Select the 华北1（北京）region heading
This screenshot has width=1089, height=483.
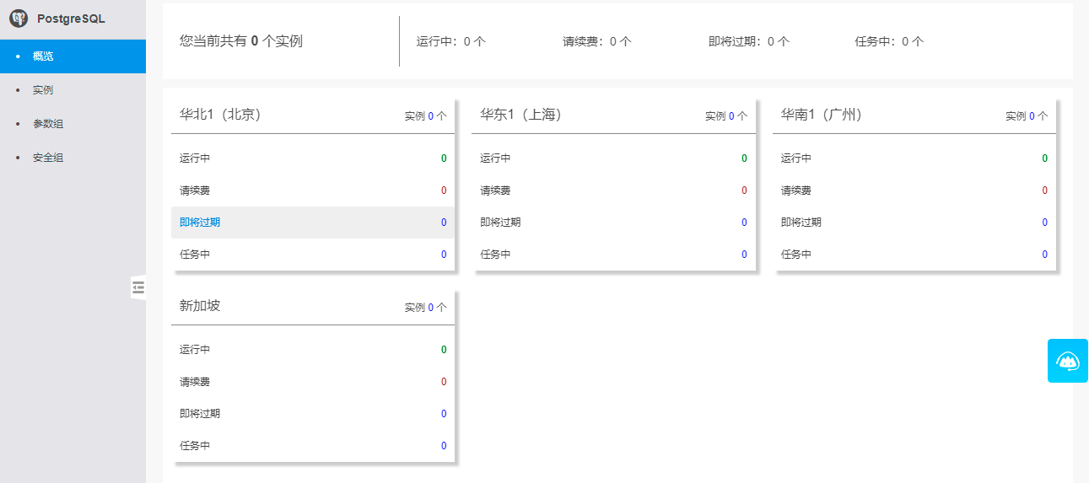click(220, 115)
